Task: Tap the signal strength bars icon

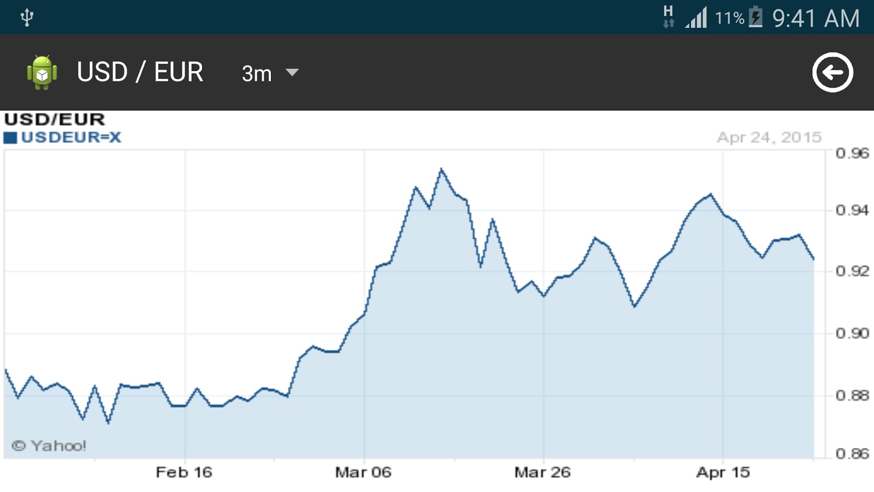Action: (x=696, y=17)
